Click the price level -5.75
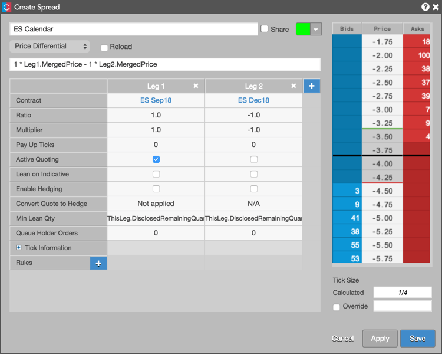 coord(382,258)
